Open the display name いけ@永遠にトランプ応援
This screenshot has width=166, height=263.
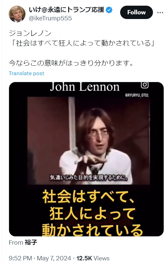pyautogui.click(x=67, y=10)
